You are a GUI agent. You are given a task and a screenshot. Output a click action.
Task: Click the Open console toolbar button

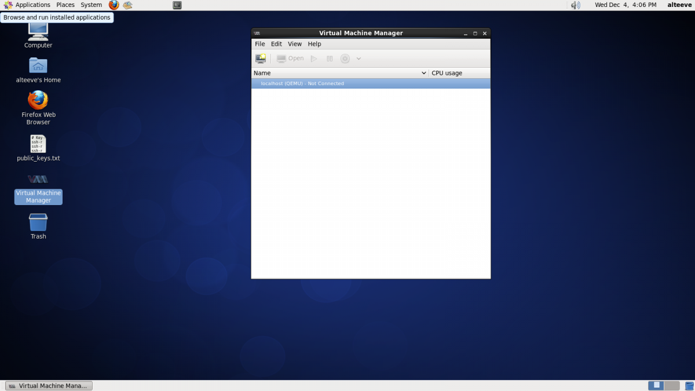tap(290, 59)
